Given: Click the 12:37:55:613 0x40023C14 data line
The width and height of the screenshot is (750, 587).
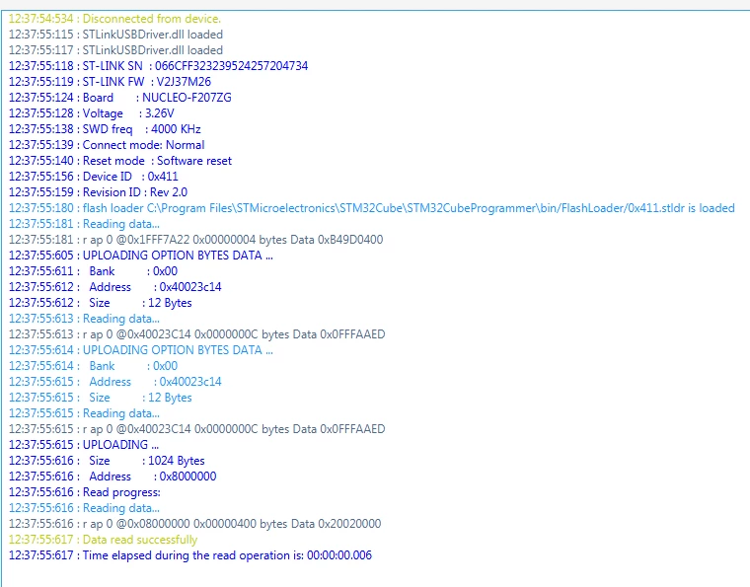Looking at the screenshot, I should [197, 334].
